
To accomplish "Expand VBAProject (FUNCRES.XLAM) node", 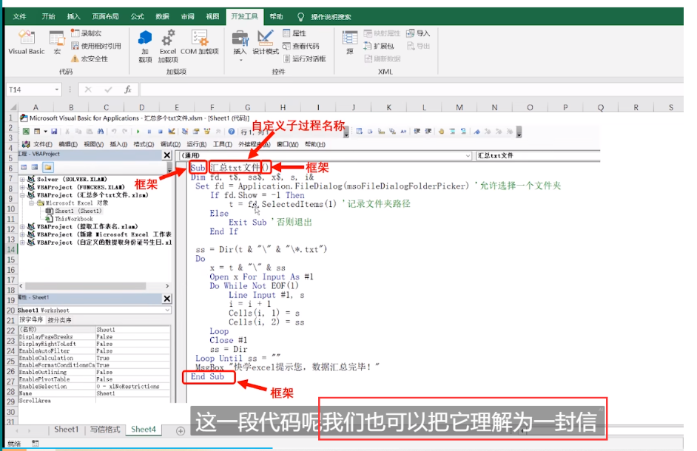I will [22, 187].
